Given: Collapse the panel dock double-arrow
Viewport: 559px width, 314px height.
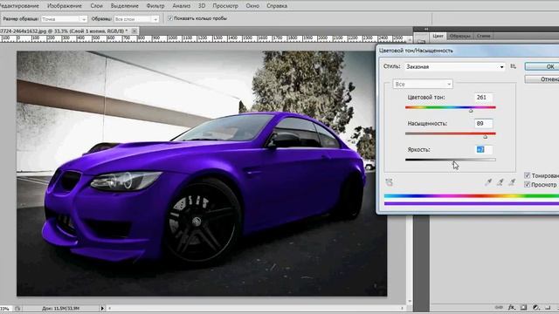Looking at the screenshot, I should [x=426, y=29].
